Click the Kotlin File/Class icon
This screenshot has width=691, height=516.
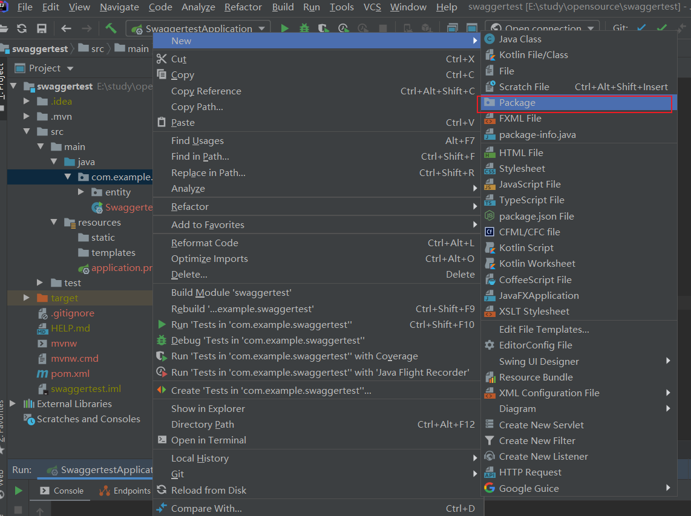(490, 55)
